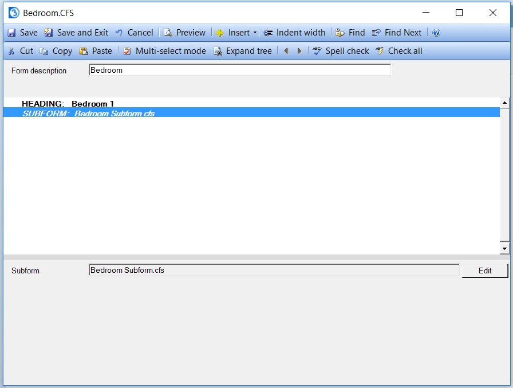The width and height of the screenshot is (513, 388).
Task: Click the Subform name field
Action: point(274,270)
